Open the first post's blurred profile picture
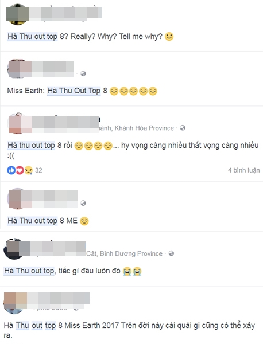The width and height of the screenshot is (263, 344). point(18,14)
